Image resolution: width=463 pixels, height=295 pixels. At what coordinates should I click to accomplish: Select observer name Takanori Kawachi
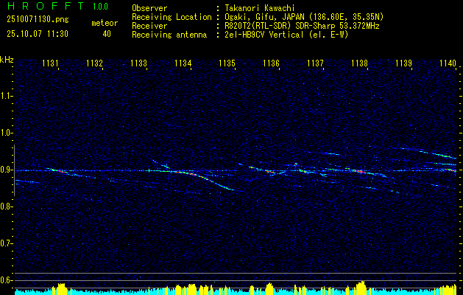tap(260, 8)
